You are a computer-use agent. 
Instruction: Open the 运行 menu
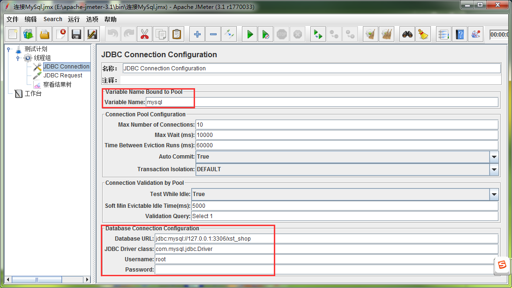click(x=74, y=19)
